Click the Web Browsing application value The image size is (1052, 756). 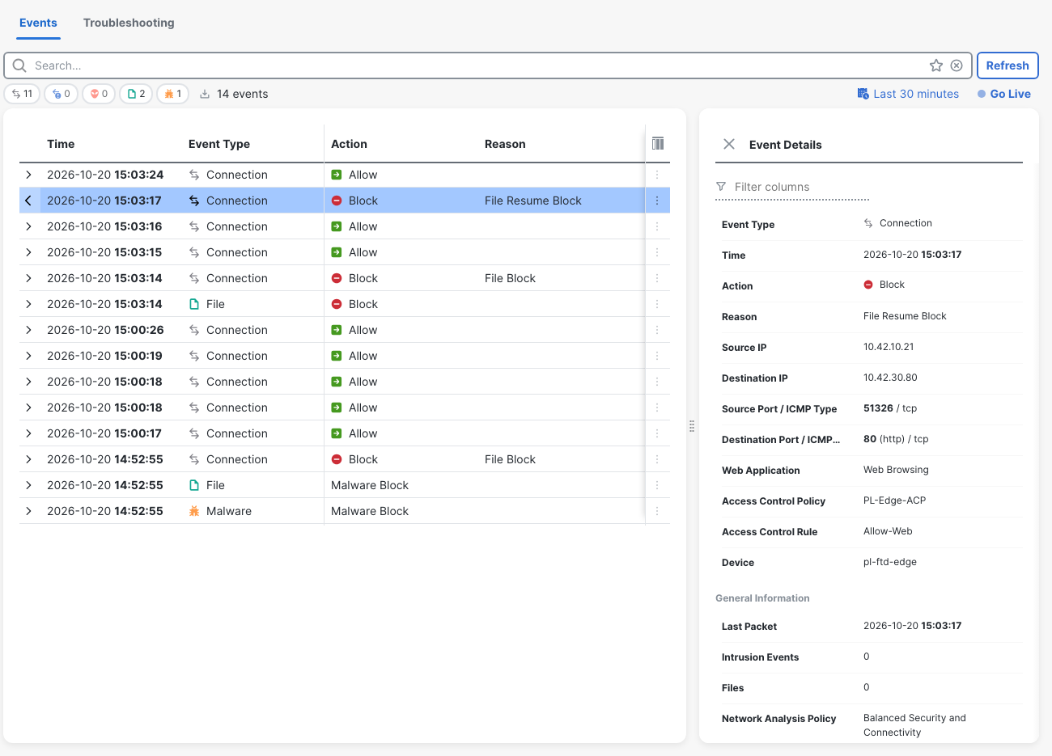point(896,470)
